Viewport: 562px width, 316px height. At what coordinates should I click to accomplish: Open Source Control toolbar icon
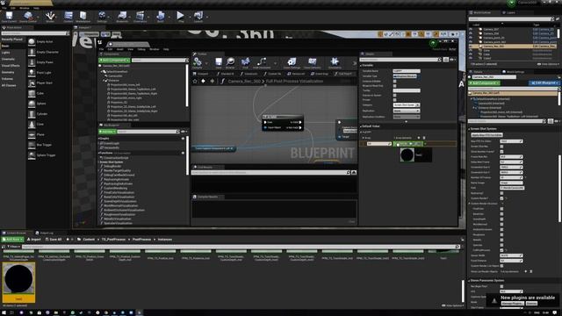tap(28, 16)
